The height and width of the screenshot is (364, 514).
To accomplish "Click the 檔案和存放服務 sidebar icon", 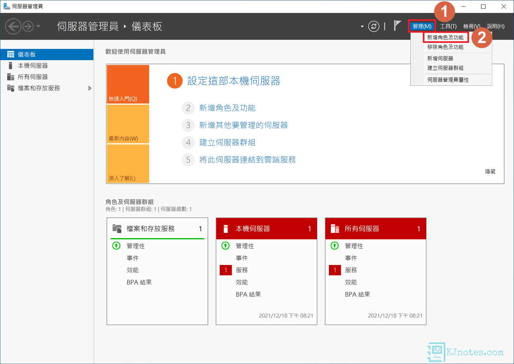I will click(x=11, y=88).
